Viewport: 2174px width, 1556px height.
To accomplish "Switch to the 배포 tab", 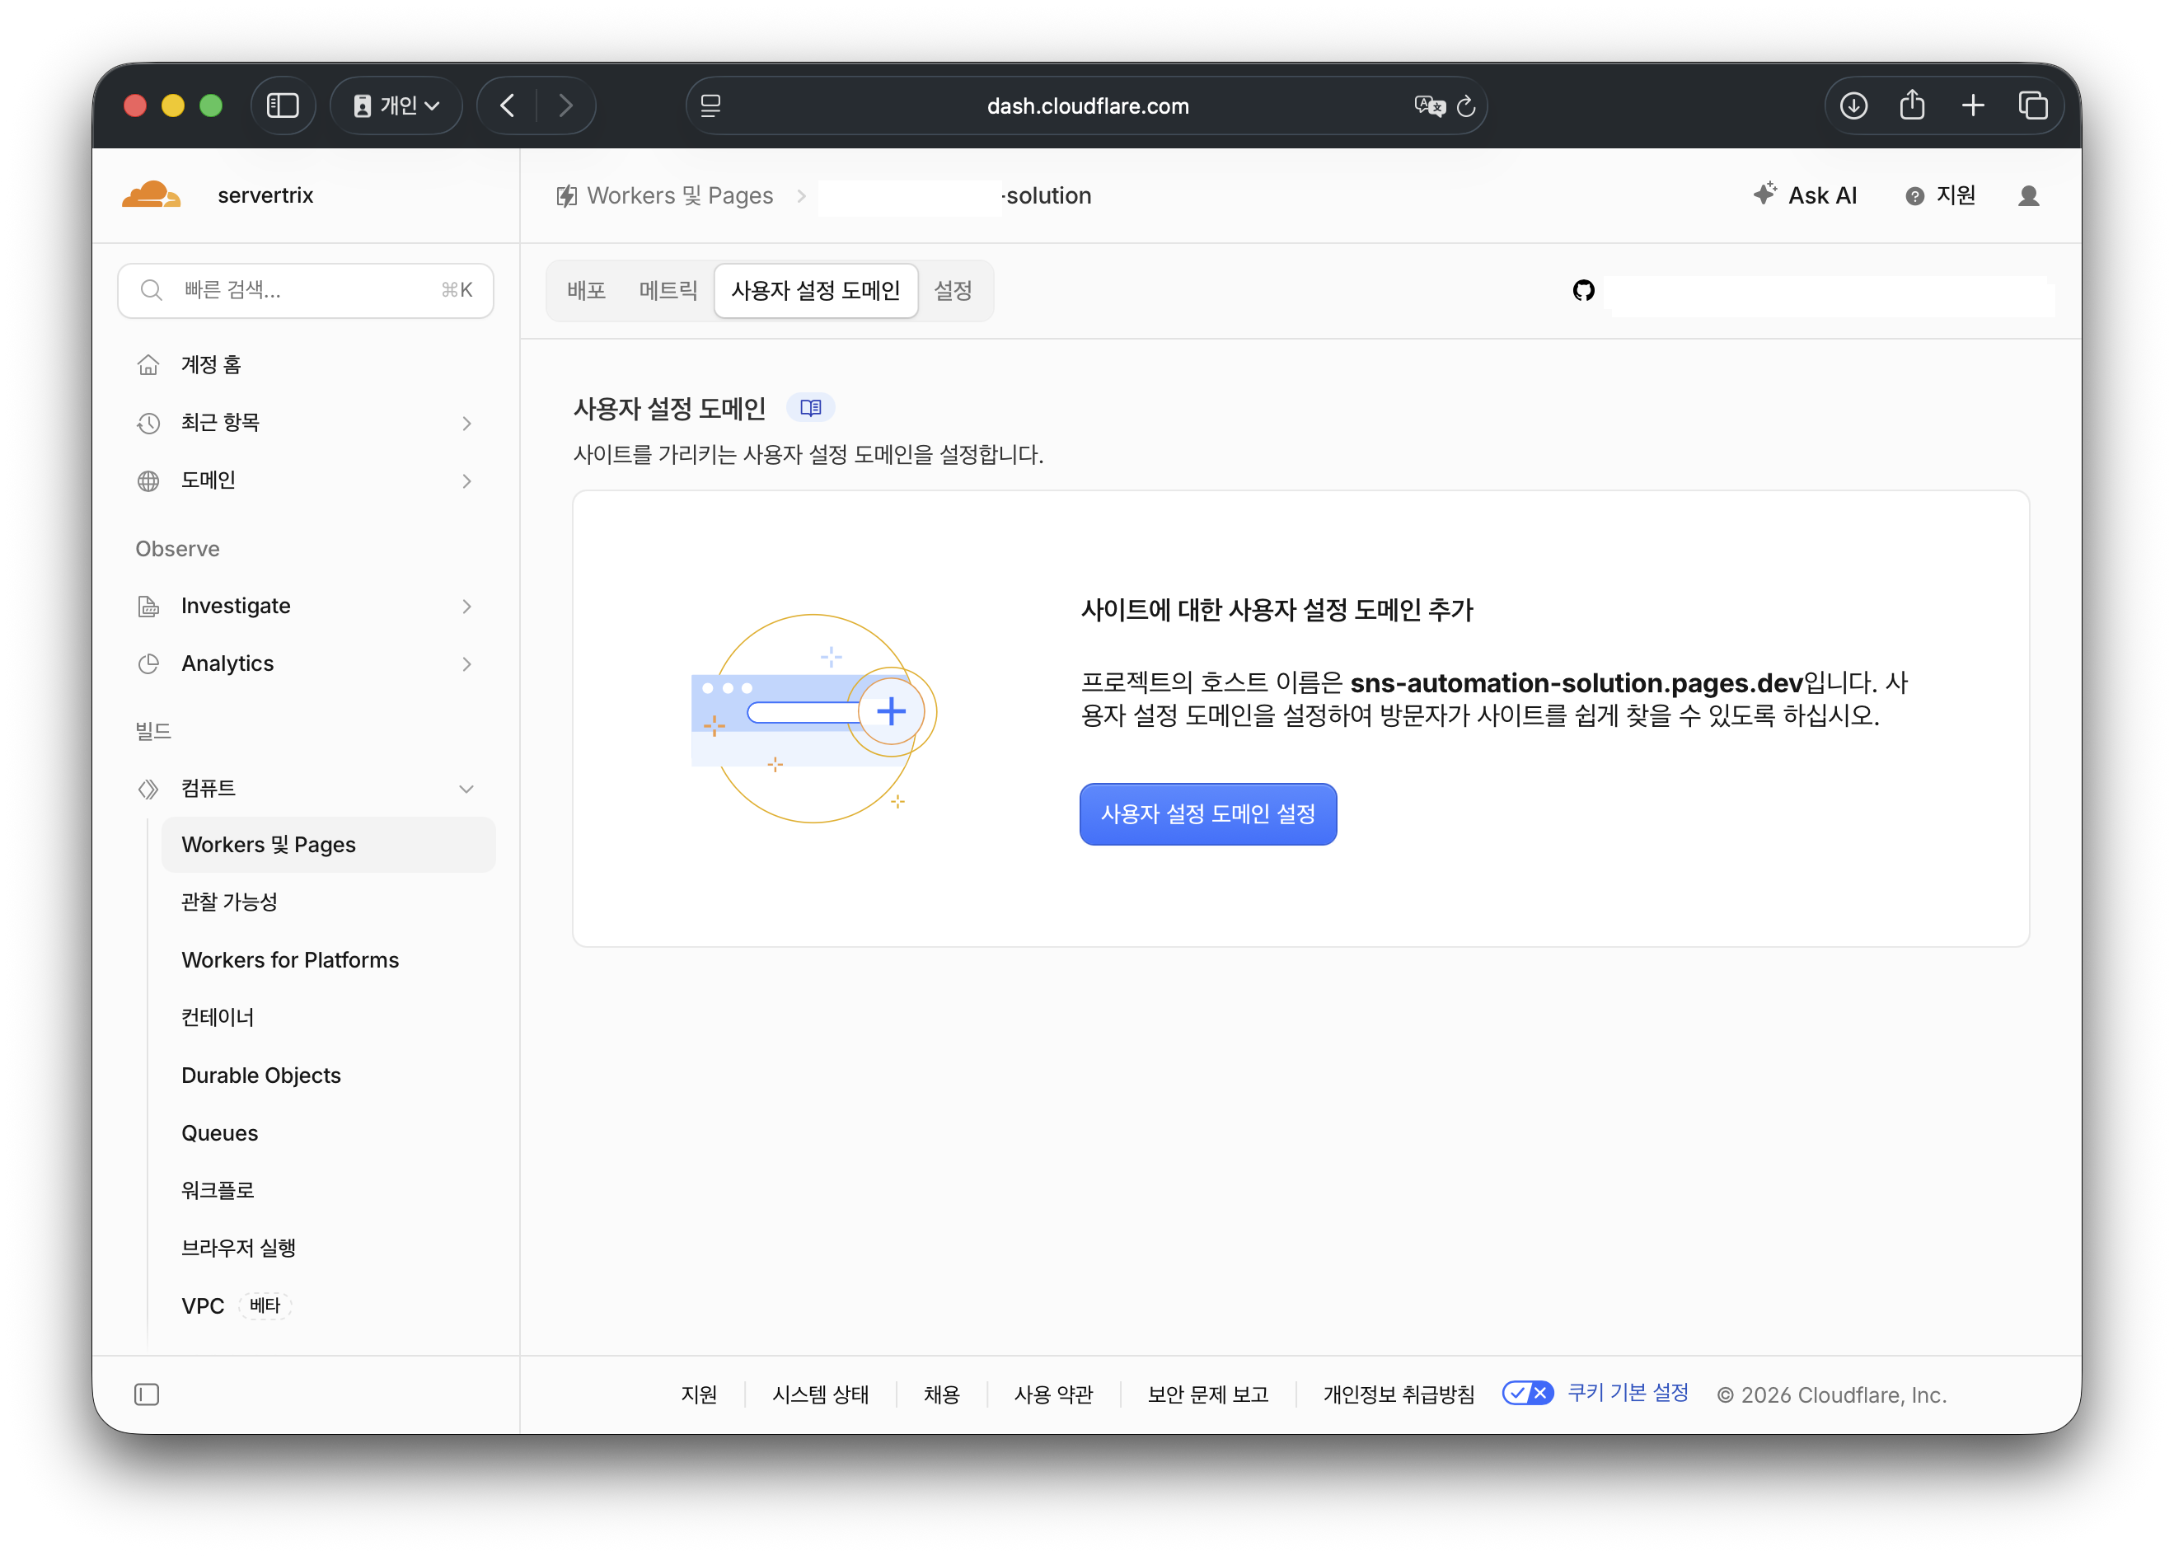I will click(587, 290).
